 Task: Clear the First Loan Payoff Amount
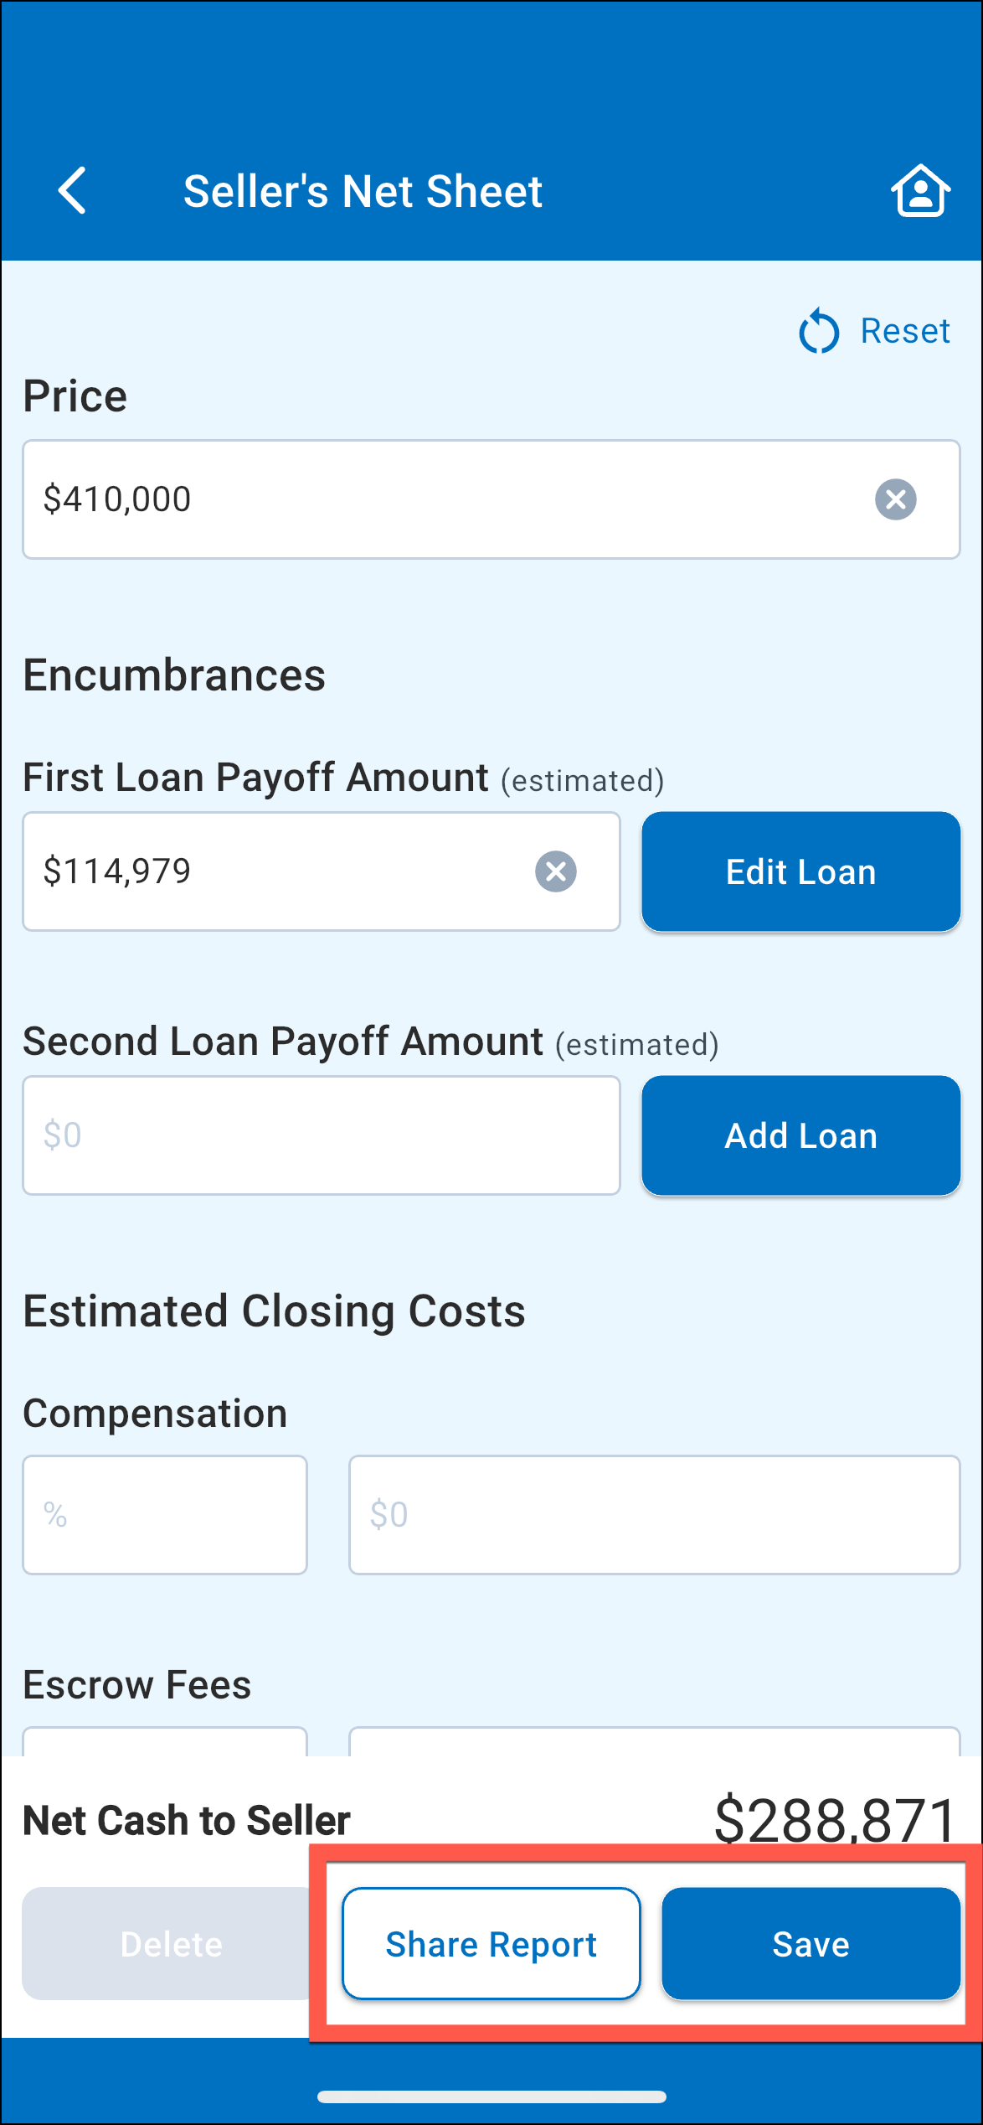555,871
